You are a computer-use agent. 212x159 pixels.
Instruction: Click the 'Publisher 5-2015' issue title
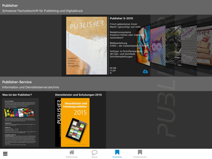(121, 19)
